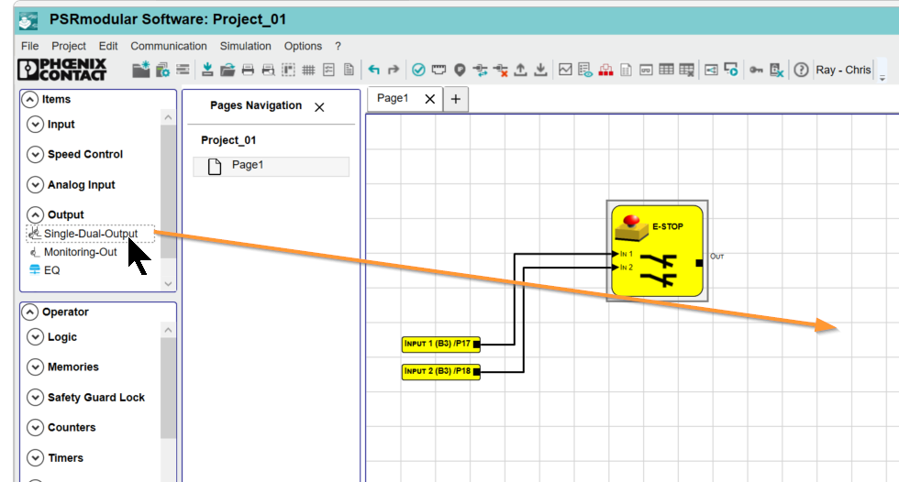
Task: Open the Project menu
Action: click(x=69, y=46)
